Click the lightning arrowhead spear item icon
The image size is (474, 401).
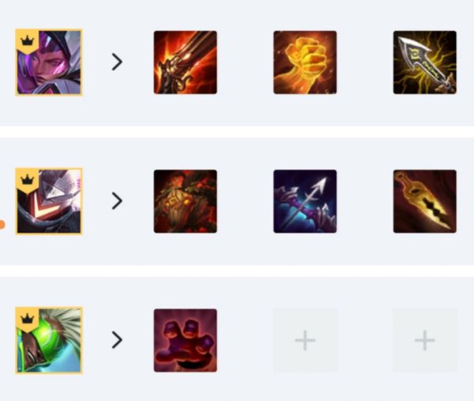[425, 62]
